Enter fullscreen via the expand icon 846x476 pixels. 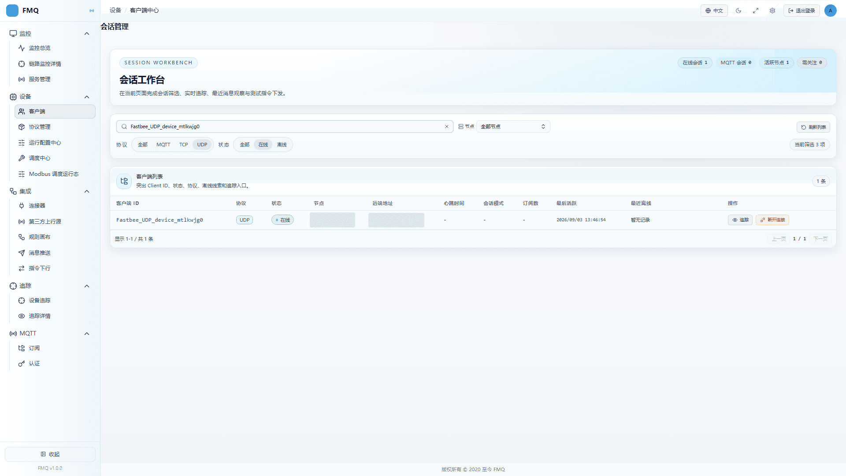pyautogui.click(x=756, y=11)
